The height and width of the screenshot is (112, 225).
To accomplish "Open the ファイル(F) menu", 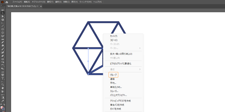I will click(17, 2).
